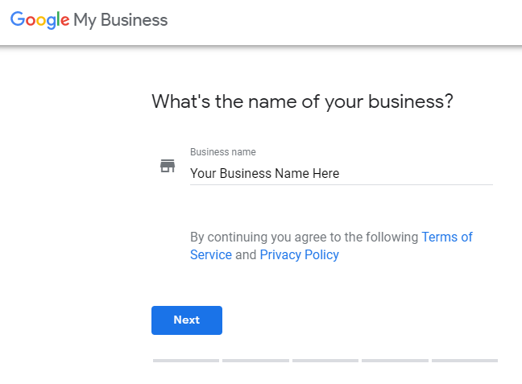Click the "What's the name of your business?" heading

point(302,101)
